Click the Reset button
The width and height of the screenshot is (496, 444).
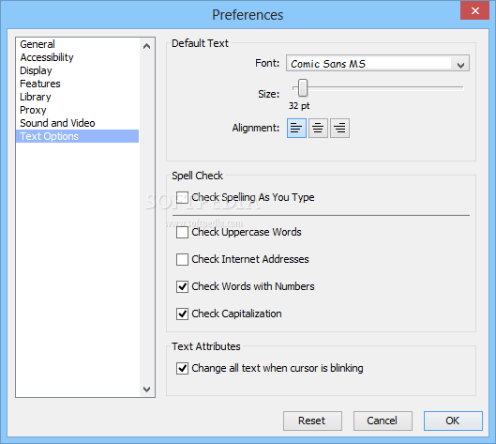coord(312,421)
